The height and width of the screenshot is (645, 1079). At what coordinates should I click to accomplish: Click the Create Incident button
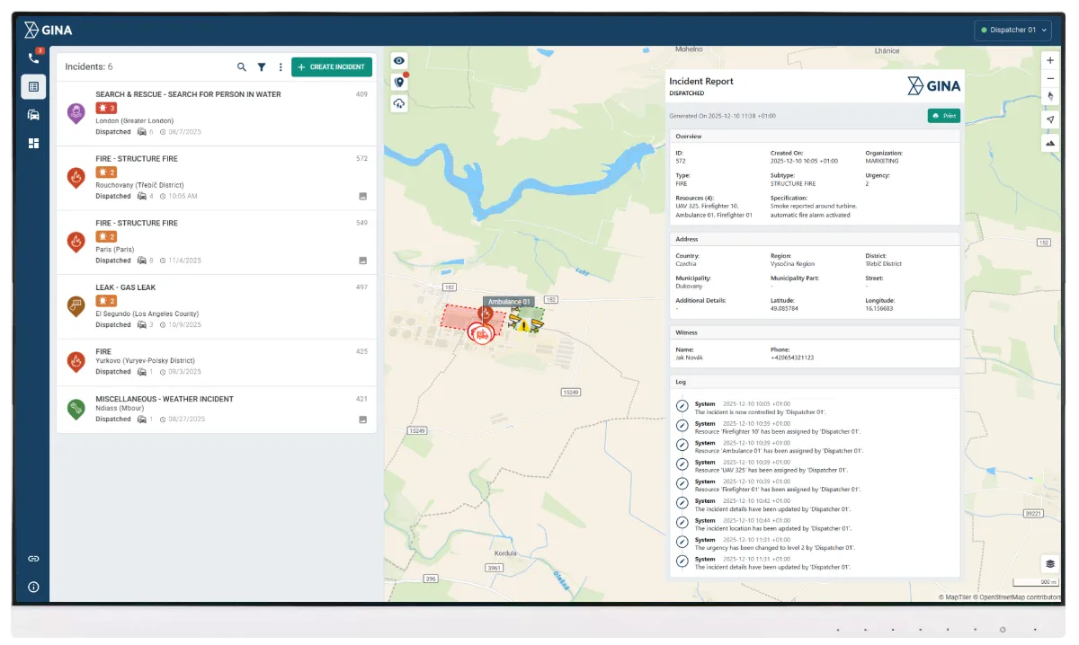[332, 67]
